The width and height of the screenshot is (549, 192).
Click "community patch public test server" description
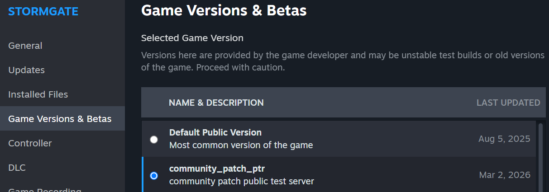[x=241, y=181]
